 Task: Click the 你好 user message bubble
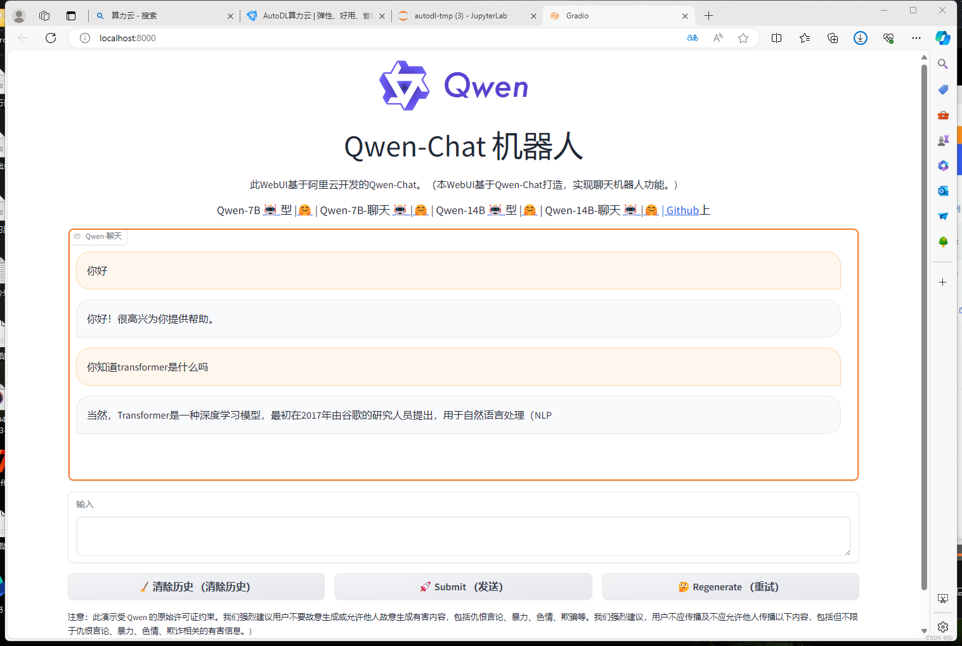(x=458, y=270)
